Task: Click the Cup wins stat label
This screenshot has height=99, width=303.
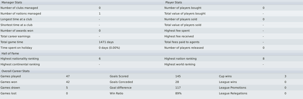Action: coord(225,76)
